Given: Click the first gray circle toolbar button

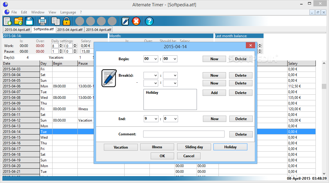Looking at the screenshot, I should pyautogui.click(x=80, y=21).
